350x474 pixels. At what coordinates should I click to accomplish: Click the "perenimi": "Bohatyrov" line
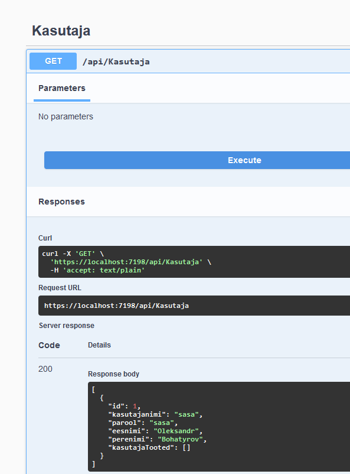coord(158,439)
